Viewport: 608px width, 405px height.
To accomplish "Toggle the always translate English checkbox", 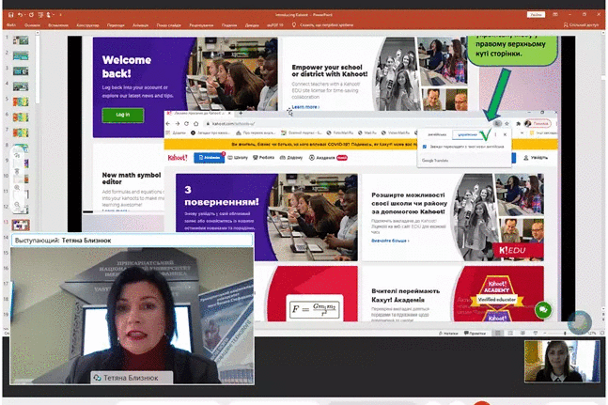I will tap(425, 147).
